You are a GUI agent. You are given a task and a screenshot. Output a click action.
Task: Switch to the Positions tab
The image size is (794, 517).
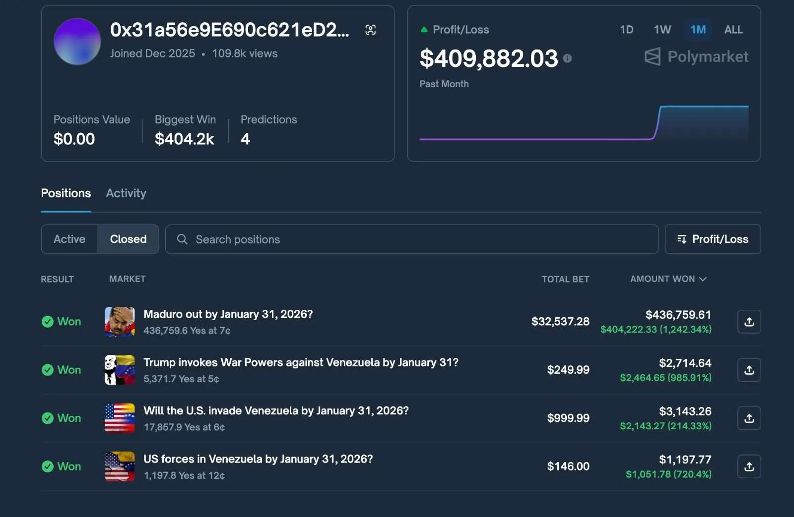66,193
